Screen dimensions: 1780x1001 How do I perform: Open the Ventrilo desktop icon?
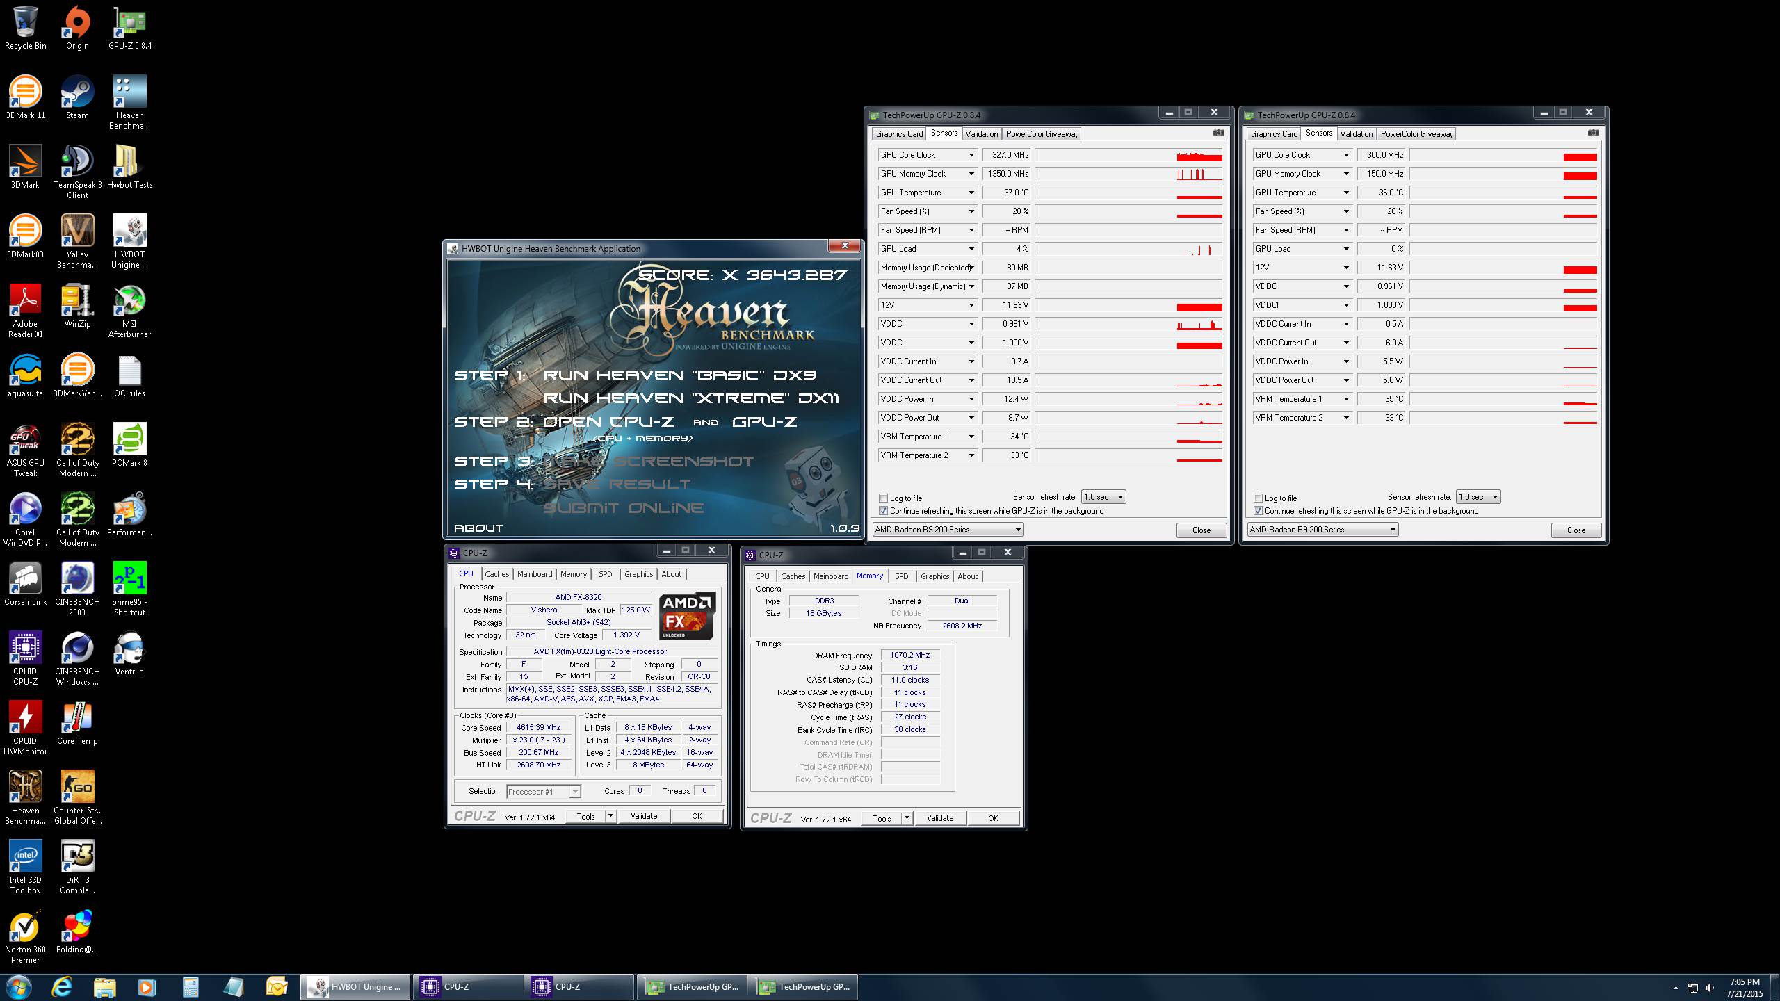pyautogui.click(x=130, y=653)
